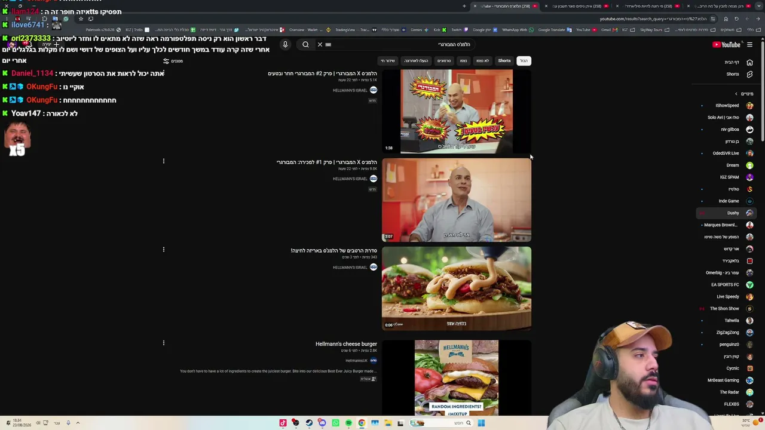Open the Windows Start menu
Screen dimensions: 765x430
481,423
